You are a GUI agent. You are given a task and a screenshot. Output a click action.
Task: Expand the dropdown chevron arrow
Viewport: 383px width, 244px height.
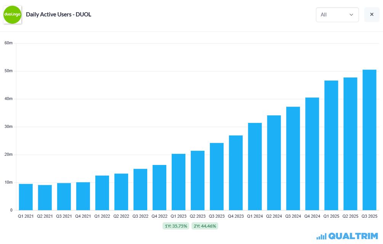click(x=351, y=15)
